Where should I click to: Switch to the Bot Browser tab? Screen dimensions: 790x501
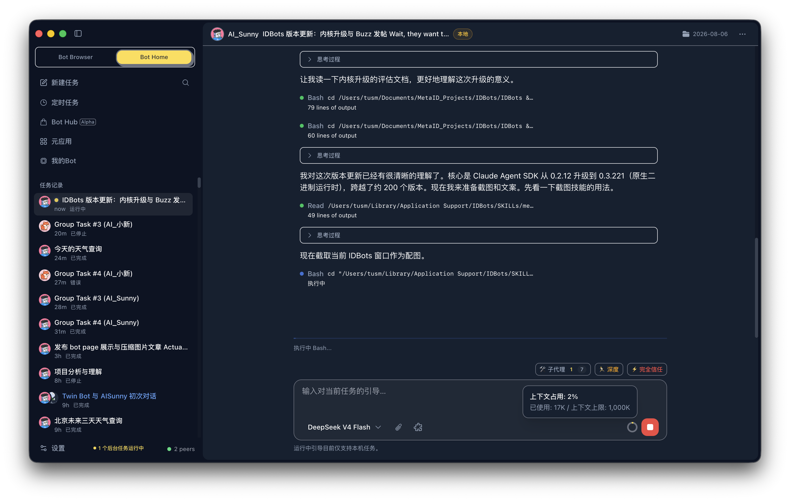[x=75, y=57]
